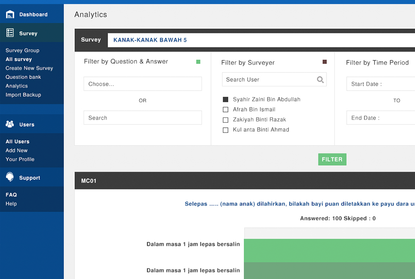Check the Afrah Bin Ismail checkbox

click(225, 110)
